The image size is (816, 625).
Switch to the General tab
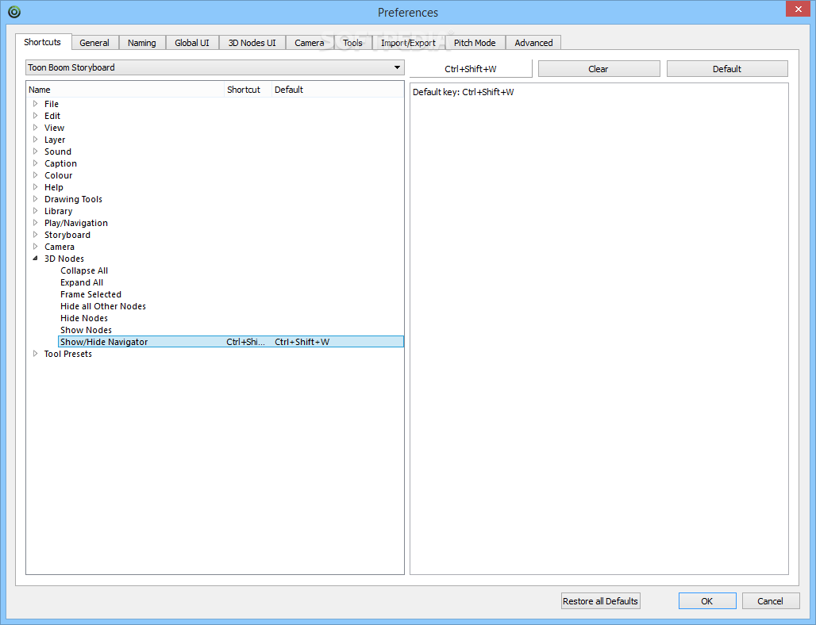point(94,43)
